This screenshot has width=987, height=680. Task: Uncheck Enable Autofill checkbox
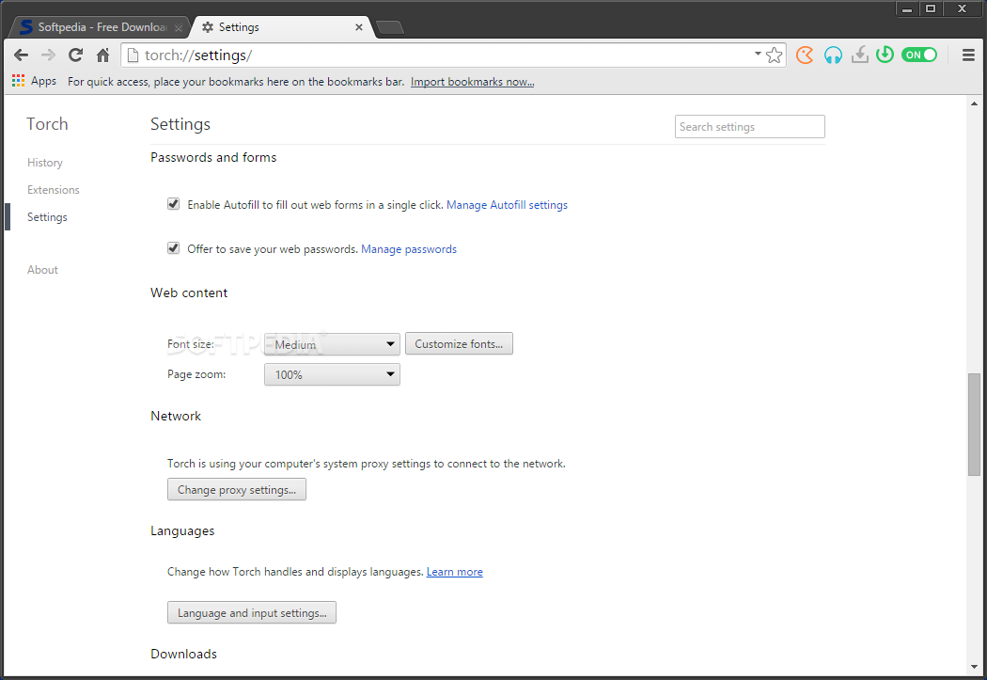point(173,204)
